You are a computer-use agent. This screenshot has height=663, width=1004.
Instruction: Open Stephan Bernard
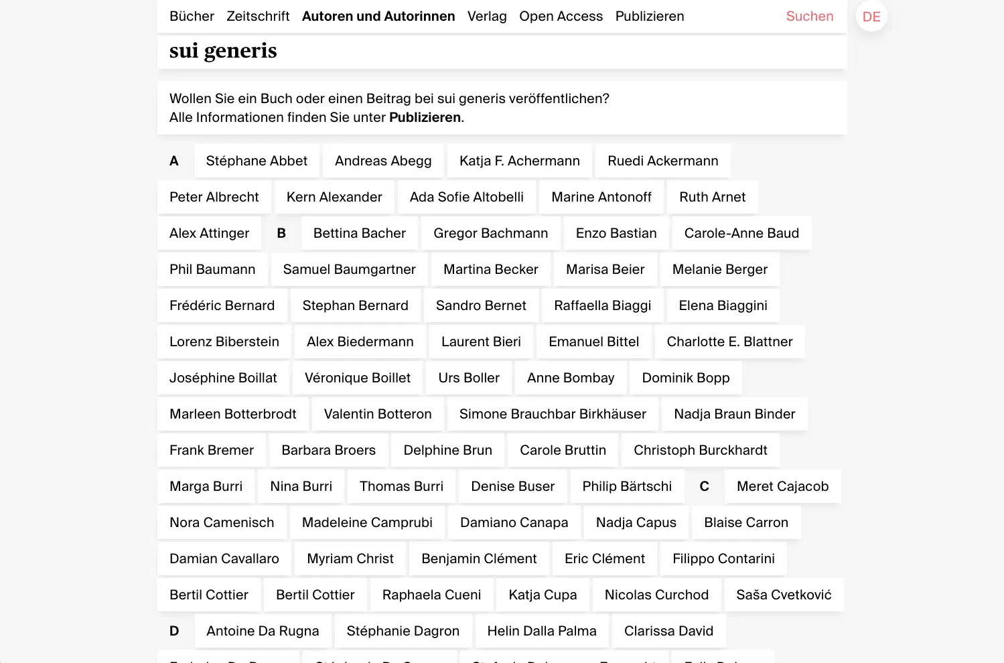(356, 305)
